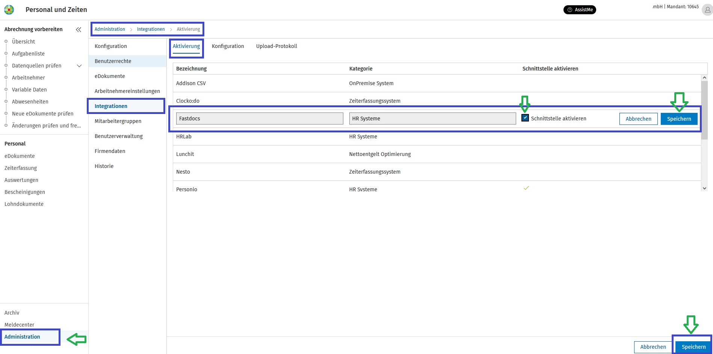Open Zeiterfassung in left navigation
The width and height of the screenshot is (713, 354).
[21, 168]
